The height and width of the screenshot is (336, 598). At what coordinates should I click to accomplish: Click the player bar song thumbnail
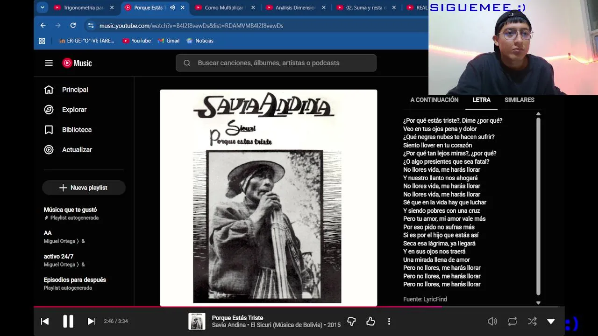[x=197, y=321]
